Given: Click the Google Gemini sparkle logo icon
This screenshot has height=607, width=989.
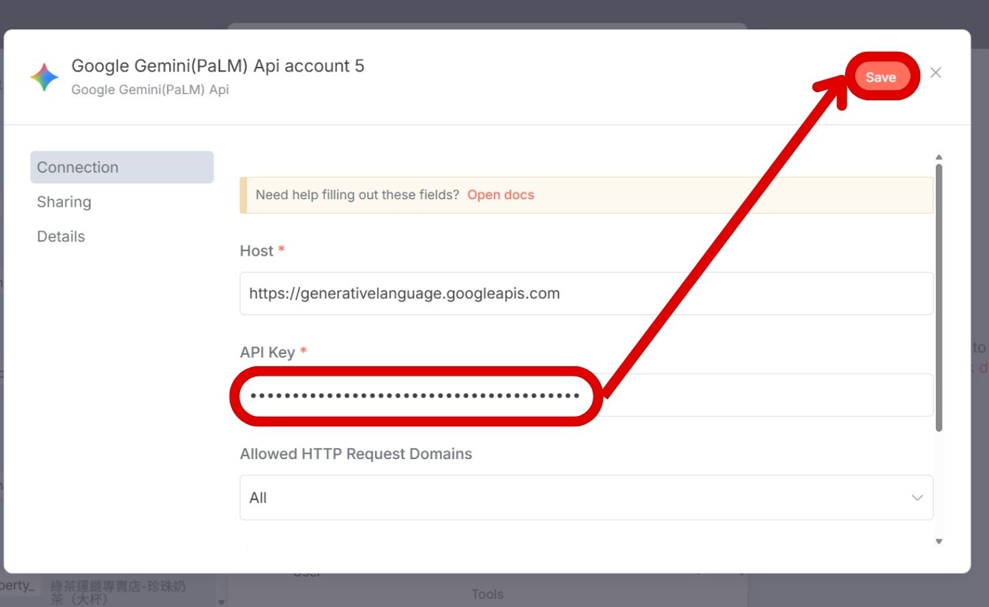Looking at the screenshot, I should click(44, 77).
